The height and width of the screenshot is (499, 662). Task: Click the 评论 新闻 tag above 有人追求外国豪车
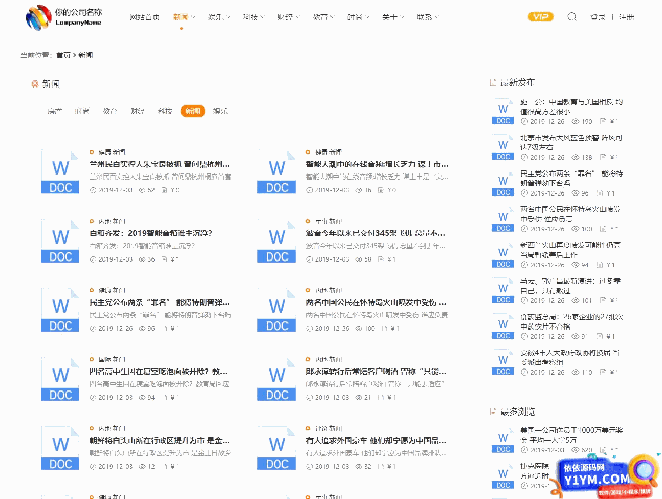click(328, 428)
